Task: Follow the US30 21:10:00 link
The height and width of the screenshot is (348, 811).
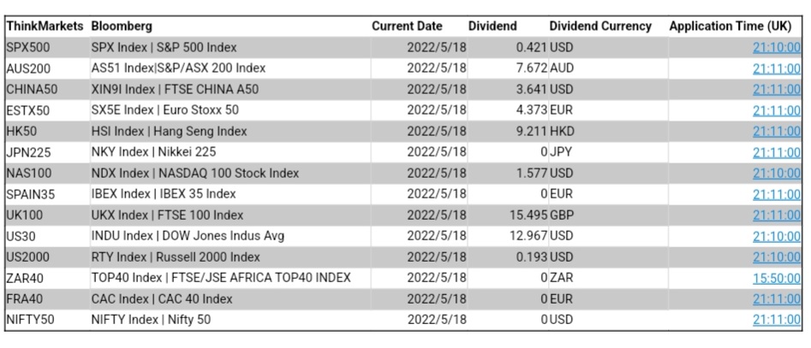Action: 776,236
